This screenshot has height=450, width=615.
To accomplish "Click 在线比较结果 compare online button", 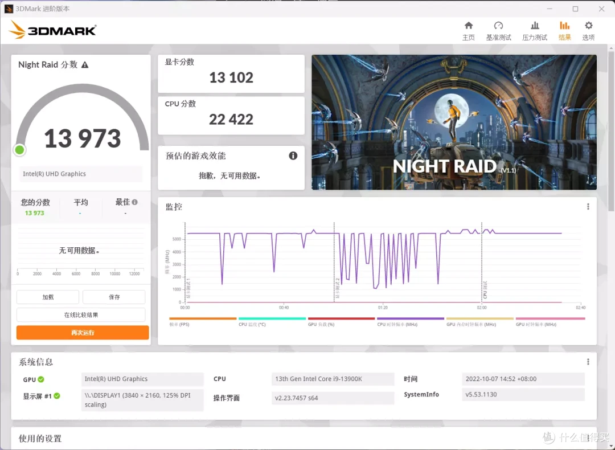I will click(81, 314).
